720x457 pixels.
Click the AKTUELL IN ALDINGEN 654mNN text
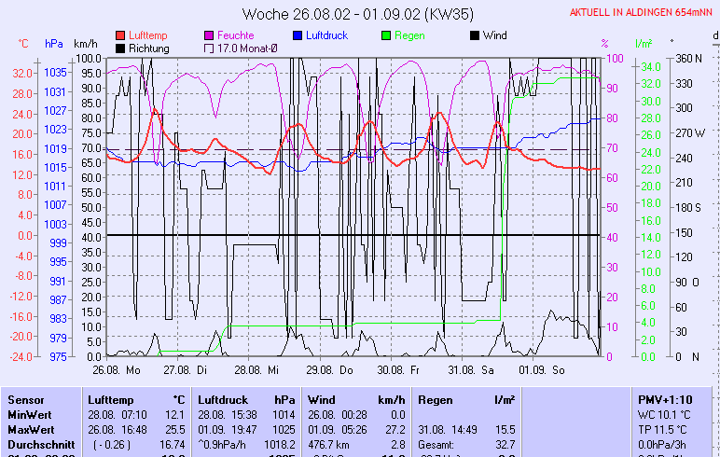643,12
